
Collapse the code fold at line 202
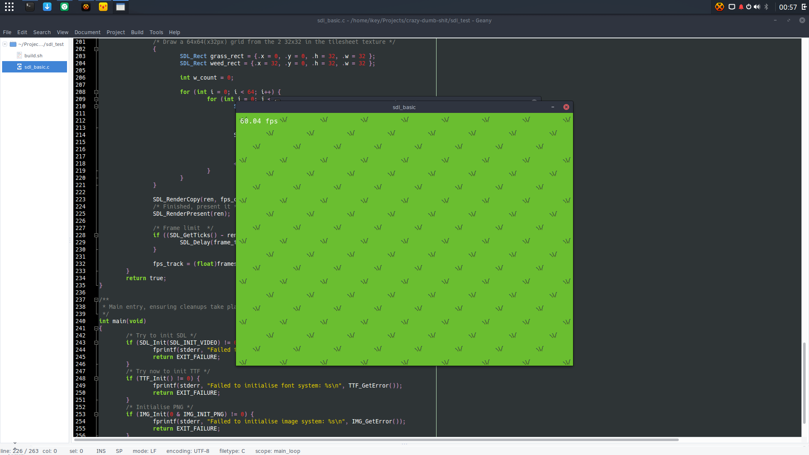96,49
